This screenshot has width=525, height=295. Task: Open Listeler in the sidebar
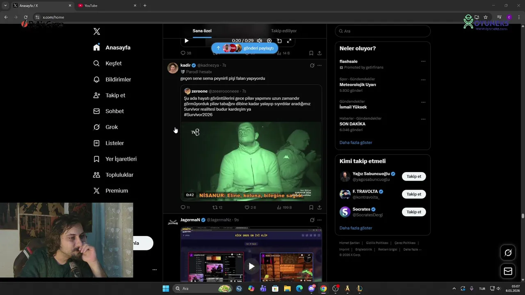pos(108,143)
